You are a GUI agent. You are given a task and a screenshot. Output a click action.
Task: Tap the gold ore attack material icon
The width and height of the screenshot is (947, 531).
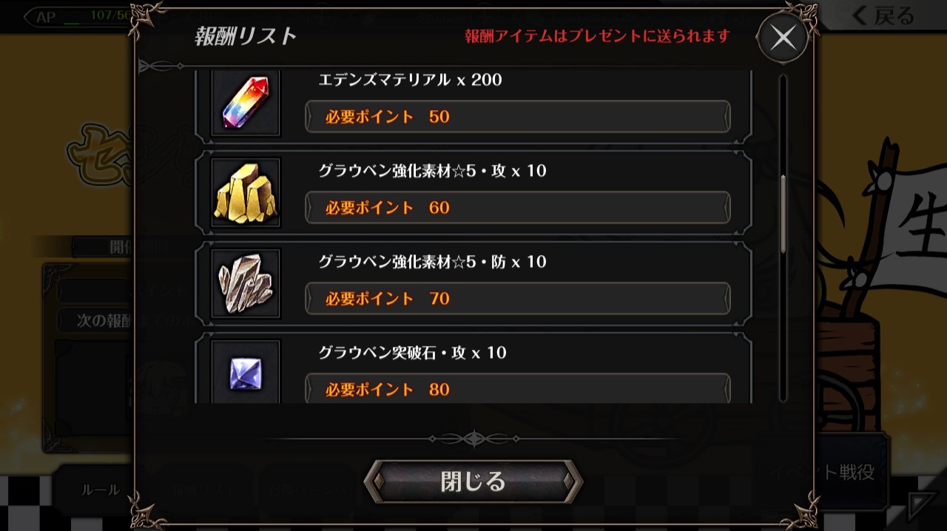click(x=246, y=192)
